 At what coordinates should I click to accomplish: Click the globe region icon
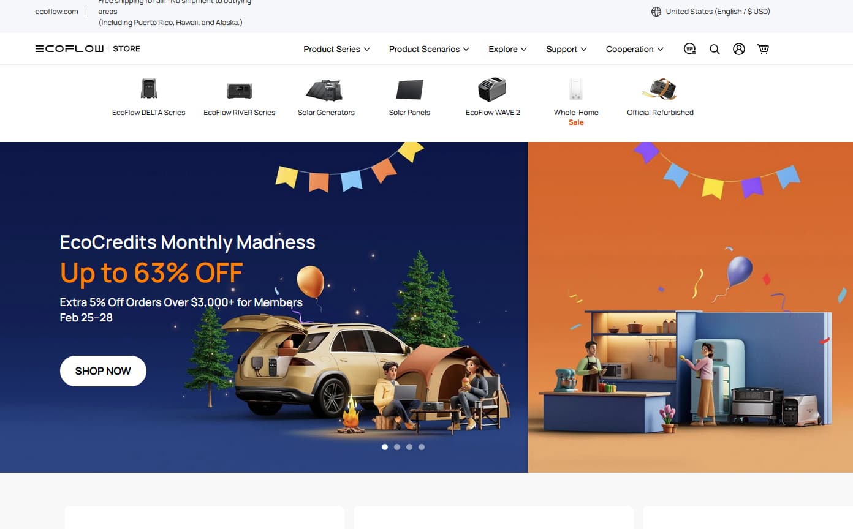pyautogui.click(x=656, y=12)
